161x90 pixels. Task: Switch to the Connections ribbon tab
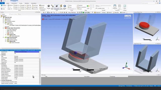point(14,3)
